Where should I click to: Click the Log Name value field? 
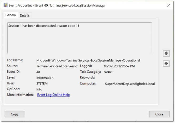(x=88, y=60)
